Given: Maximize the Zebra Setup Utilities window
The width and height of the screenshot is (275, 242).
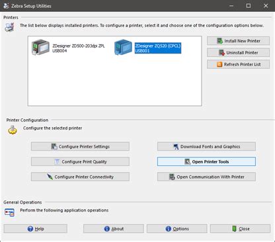Looking at the screenshot, I should [249, 6].
